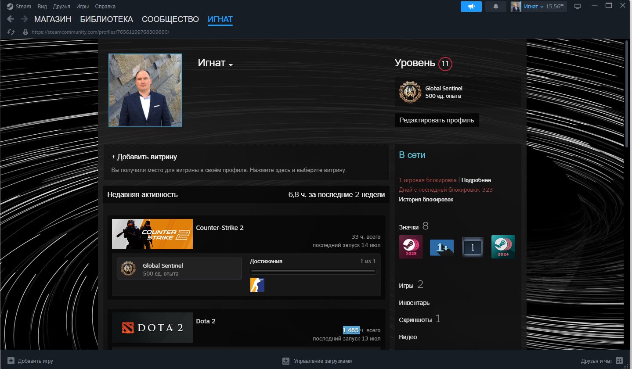Screen dimensions: 632x369
Task: Click the Подробнее link
Action: click(x=476, y=180)
